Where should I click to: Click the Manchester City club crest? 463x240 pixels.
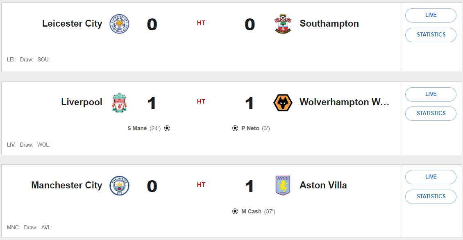click(x=119, y=186)
